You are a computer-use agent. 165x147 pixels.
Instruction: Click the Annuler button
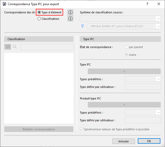(x=124, y=141)
